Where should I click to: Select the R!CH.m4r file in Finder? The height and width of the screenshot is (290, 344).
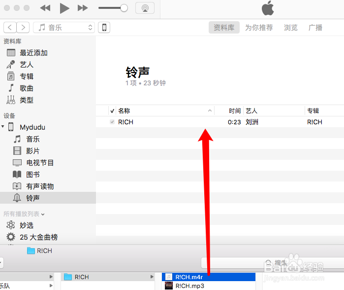[209, 277]
